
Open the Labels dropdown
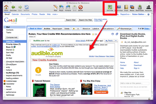(95, 29)
